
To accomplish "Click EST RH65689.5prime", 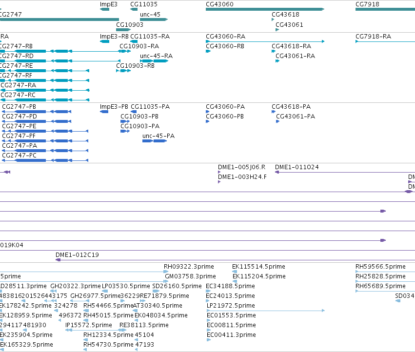I will (380, 286).
